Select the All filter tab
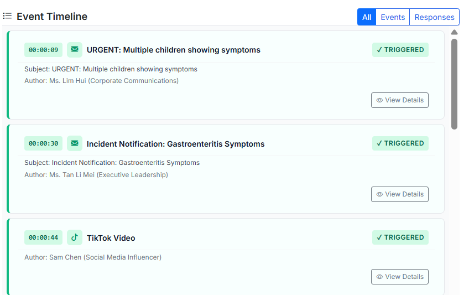Image resolution: width=469 pixels, height=295 pixels. (x=367, y=17)
